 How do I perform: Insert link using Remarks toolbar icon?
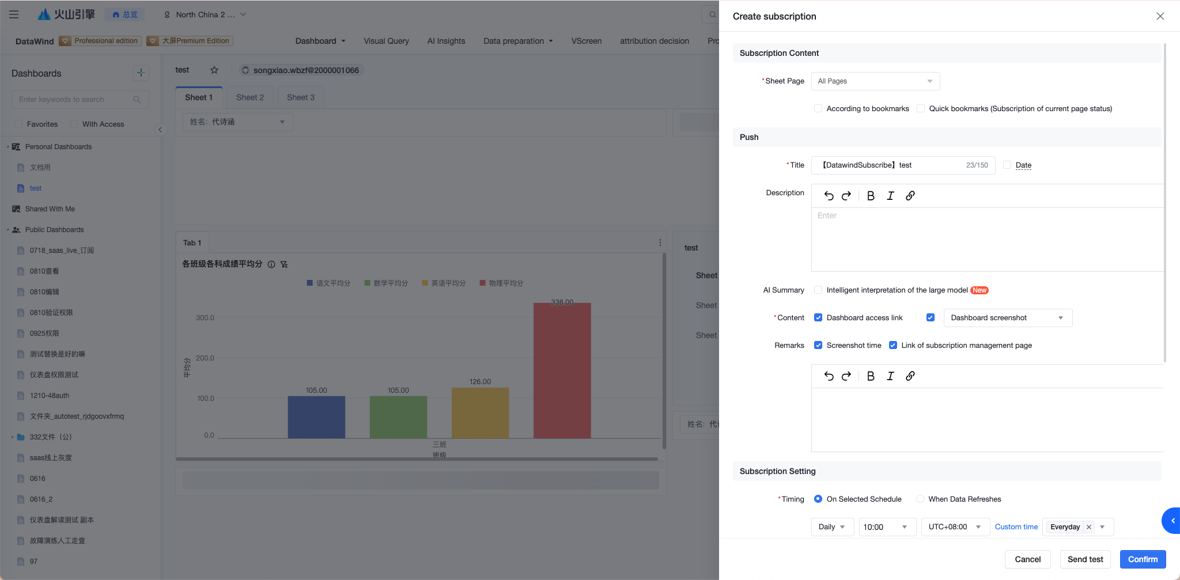click(x=910, y=376)
